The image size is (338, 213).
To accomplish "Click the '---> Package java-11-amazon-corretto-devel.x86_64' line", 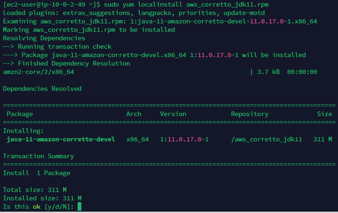I will click(154, 55).
